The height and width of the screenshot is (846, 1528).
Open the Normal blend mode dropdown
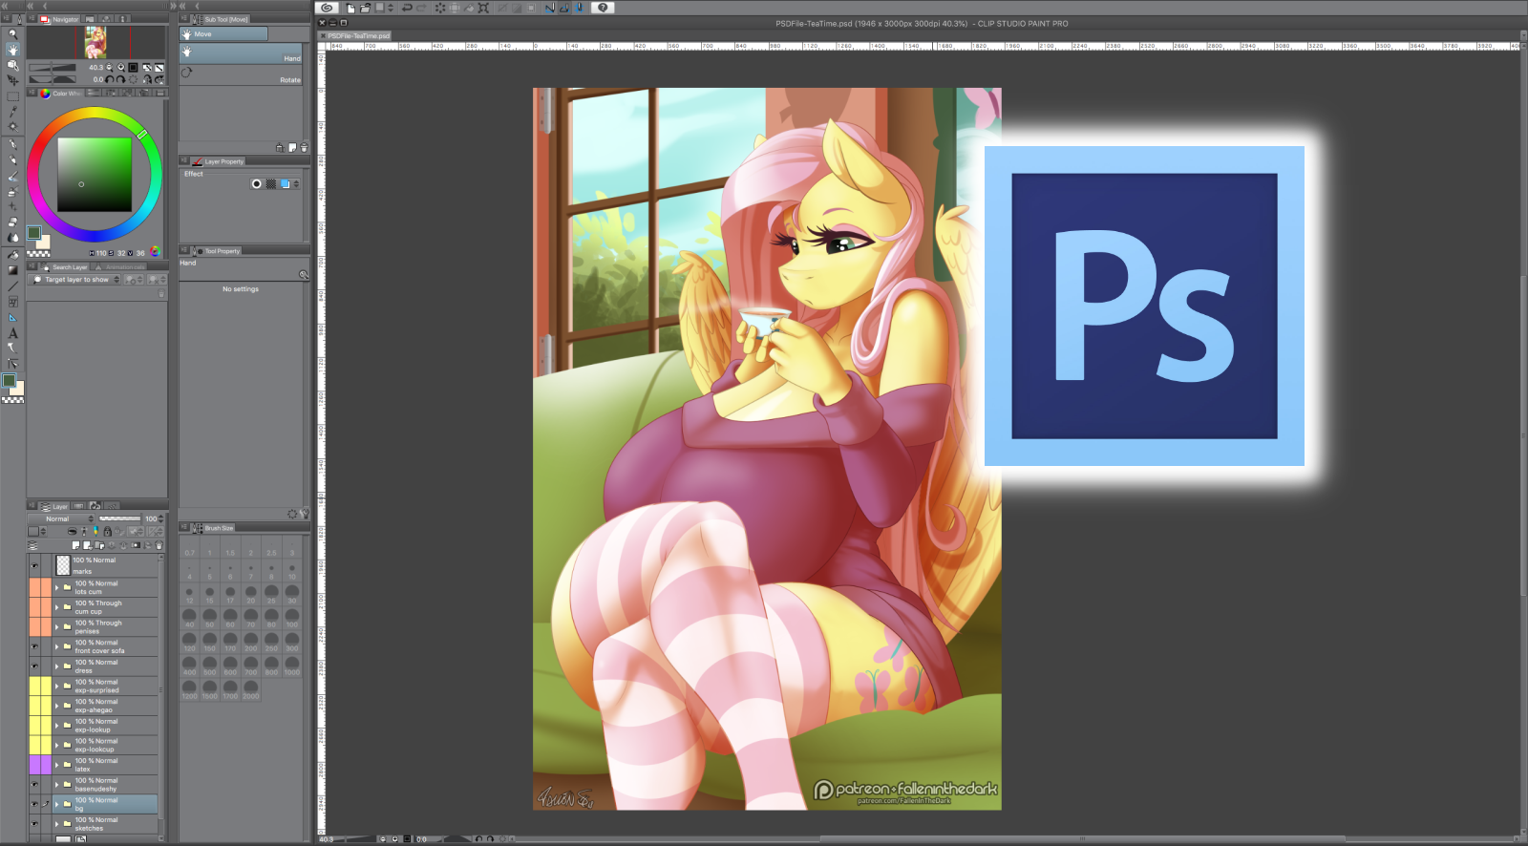pyautogui.click(x=61, y=518)
